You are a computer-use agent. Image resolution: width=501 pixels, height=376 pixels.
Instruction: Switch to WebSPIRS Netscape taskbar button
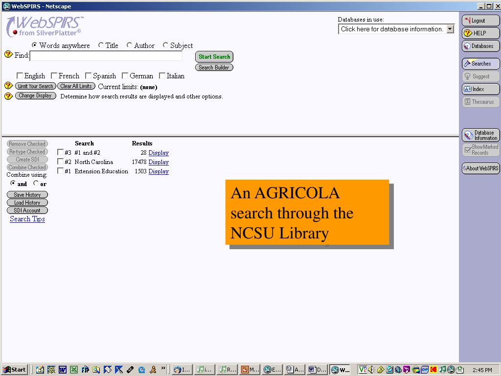tap(340, 370)
